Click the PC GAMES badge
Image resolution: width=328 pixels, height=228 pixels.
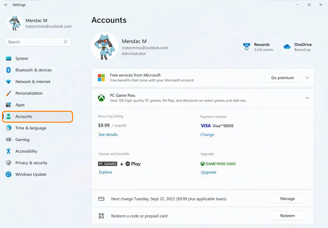tap(108, 164)
